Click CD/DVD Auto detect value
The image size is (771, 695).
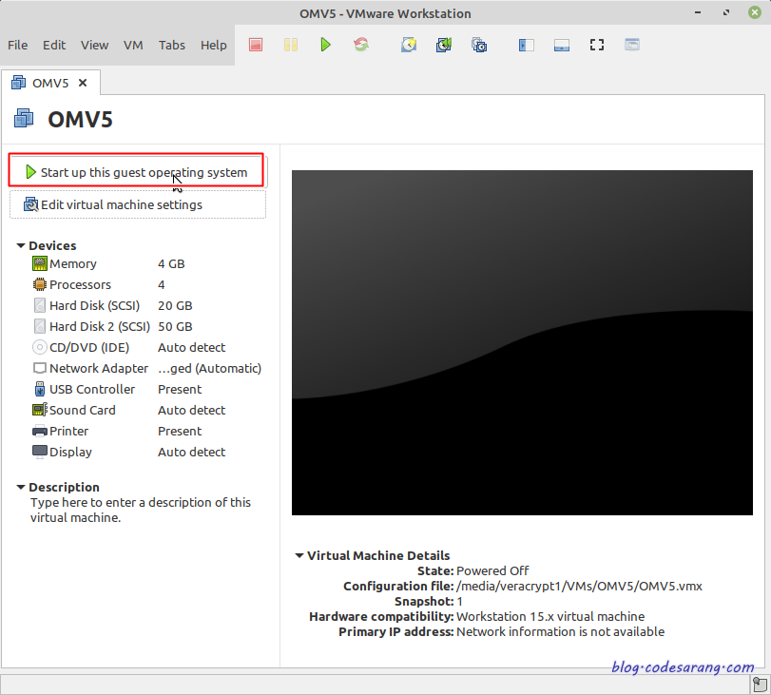click(191, 347)
